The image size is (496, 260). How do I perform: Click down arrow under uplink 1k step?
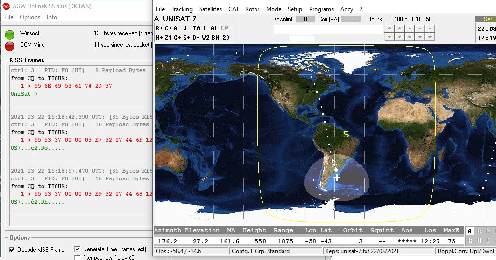(x=420, y=37)
